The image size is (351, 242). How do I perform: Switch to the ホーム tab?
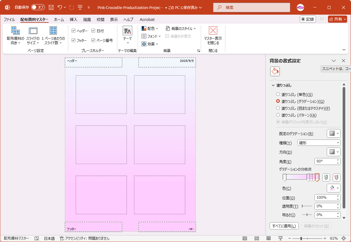click(x=59, y=19)
